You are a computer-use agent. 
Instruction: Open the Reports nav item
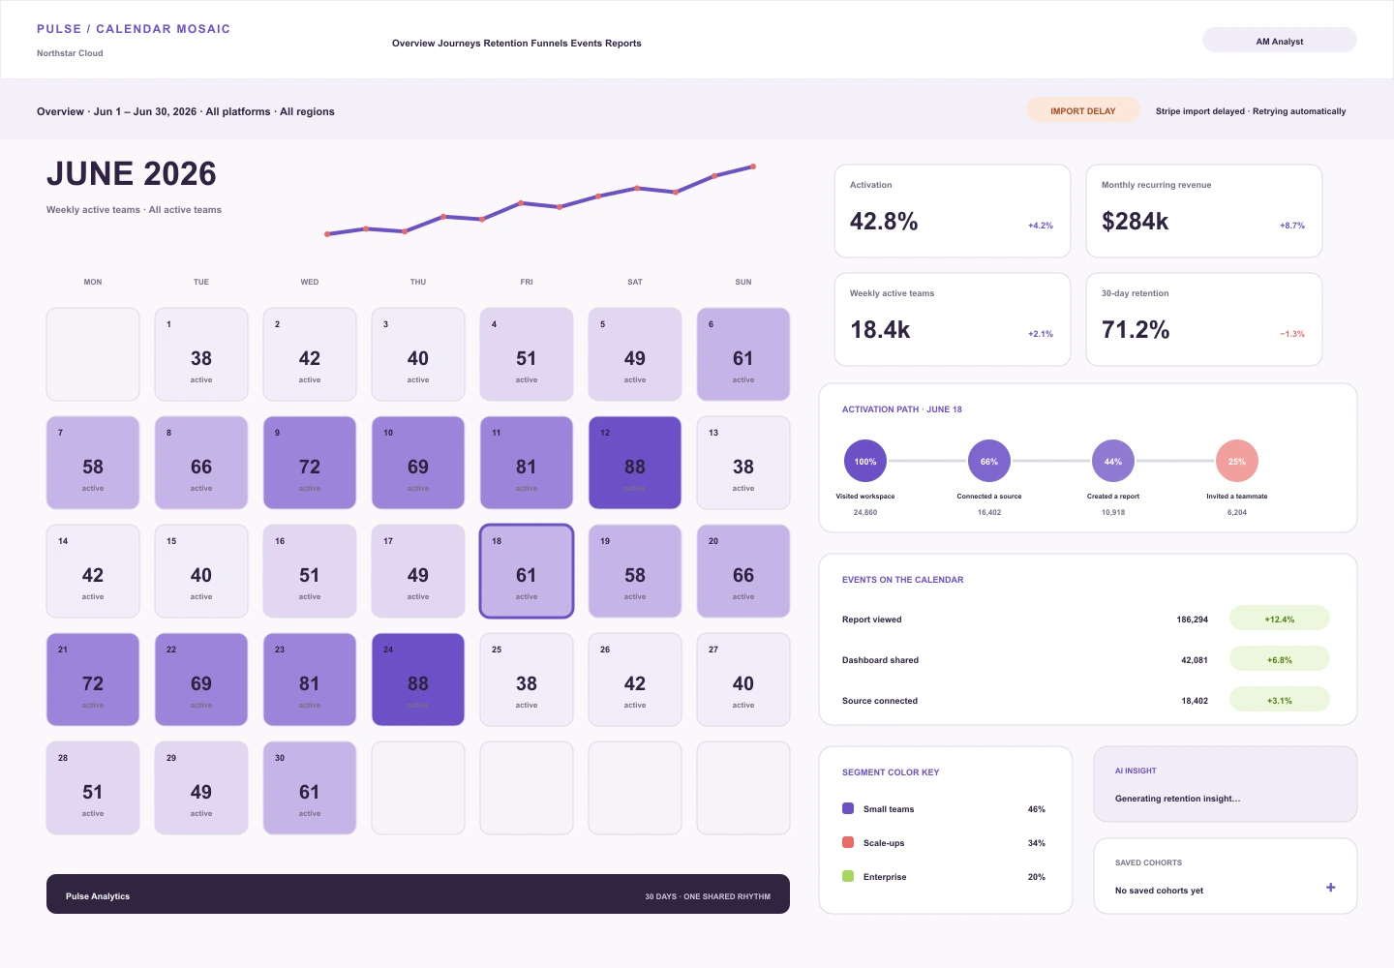623,44
